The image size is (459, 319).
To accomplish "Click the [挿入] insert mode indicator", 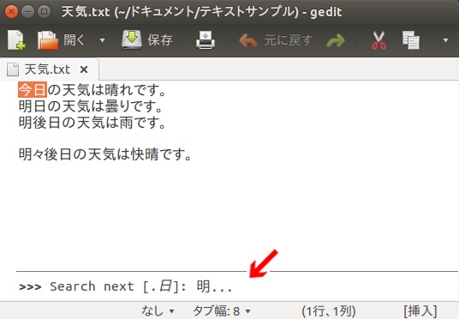I will [x=420, y=310].
